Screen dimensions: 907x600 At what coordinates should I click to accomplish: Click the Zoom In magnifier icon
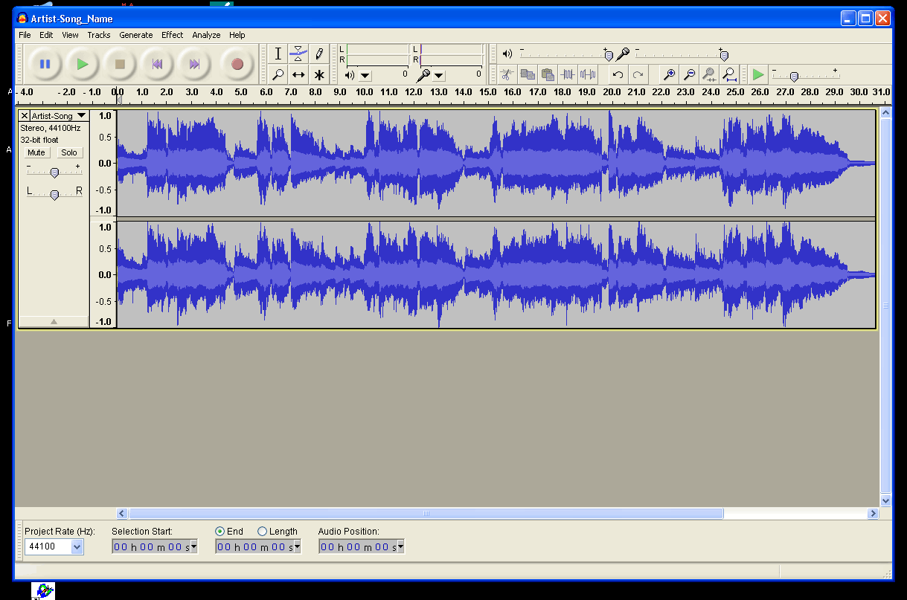[x=669, y=74]
